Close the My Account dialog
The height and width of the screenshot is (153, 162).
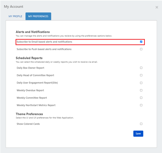click(157, 7)
